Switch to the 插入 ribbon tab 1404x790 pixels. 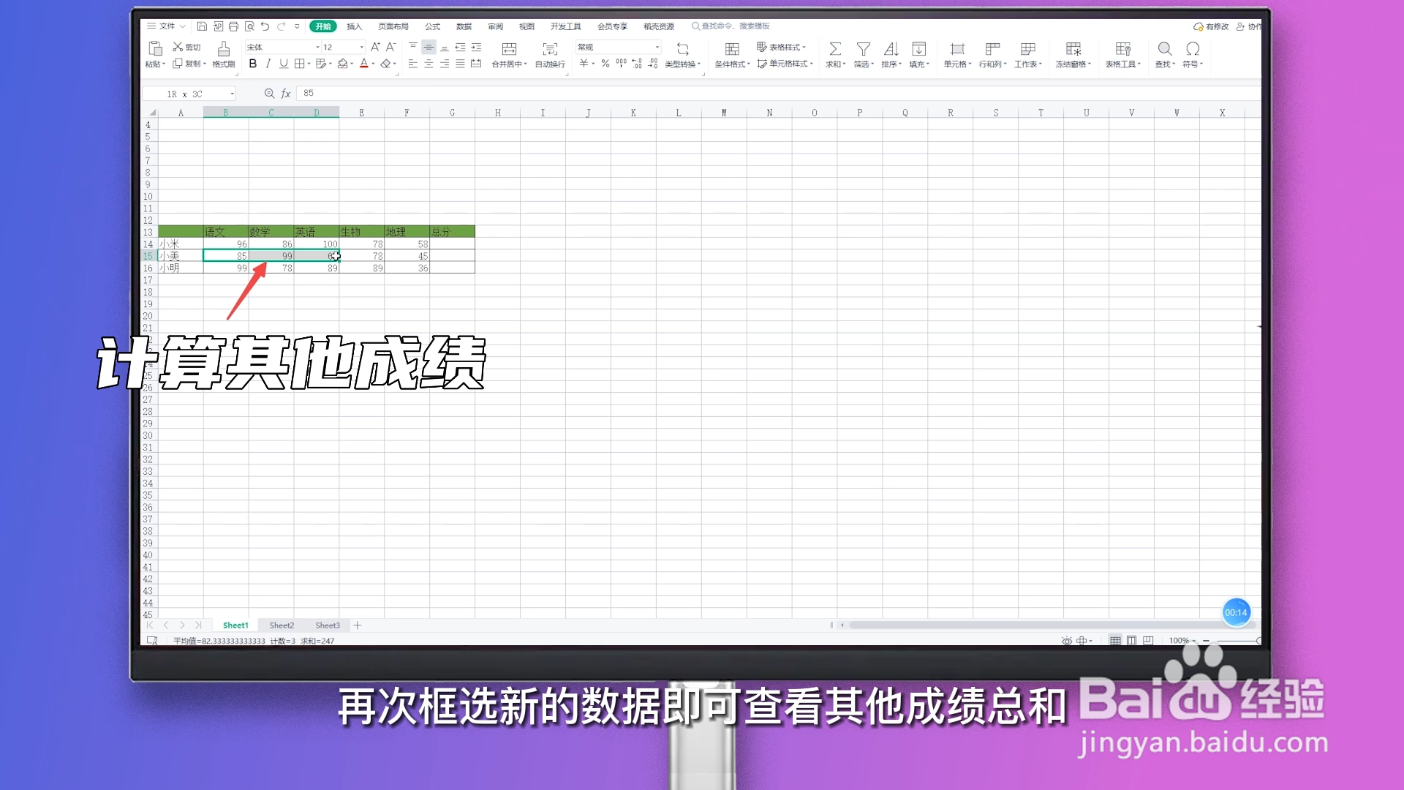354,26
